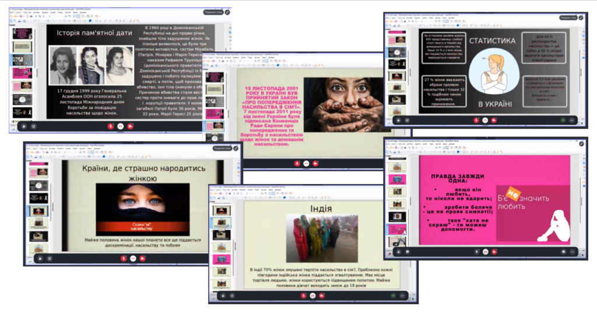This screenshot has height=324, width=597.
Task: Select the top thumbnail in the history window's panel
Action: (x=23, y=34)
